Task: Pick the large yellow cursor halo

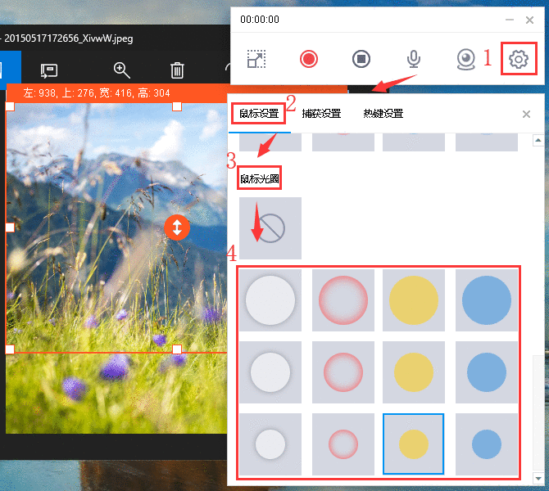Action: [x=414, y=300]
